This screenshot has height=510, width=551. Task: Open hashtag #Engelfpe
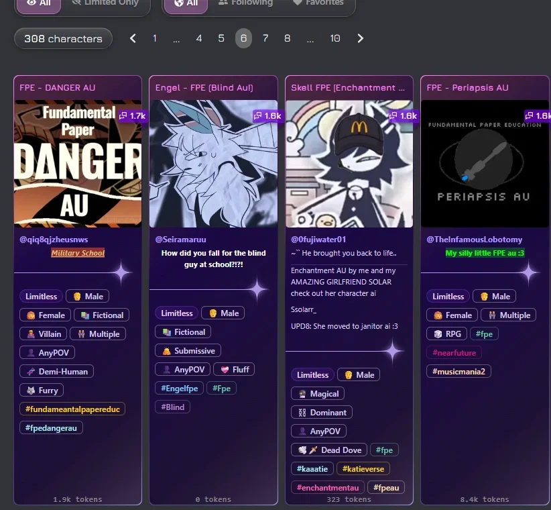[179, 389]
